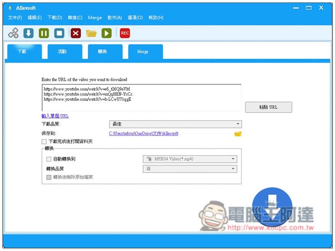The height and width of the screenshot is (251, 335).
Task: Maximize the Allavsoft window
Action: coord(309,8)
